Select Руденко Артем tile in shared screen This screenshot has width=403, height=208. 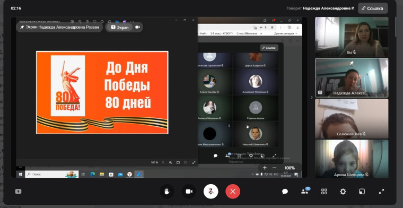coord(256,108)
